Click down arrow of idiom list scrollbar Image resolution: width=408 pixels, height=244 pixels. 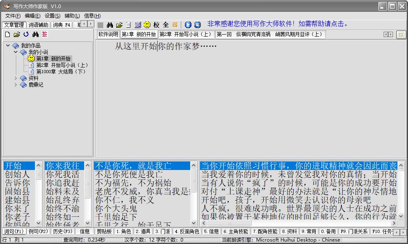click(87, 223)
